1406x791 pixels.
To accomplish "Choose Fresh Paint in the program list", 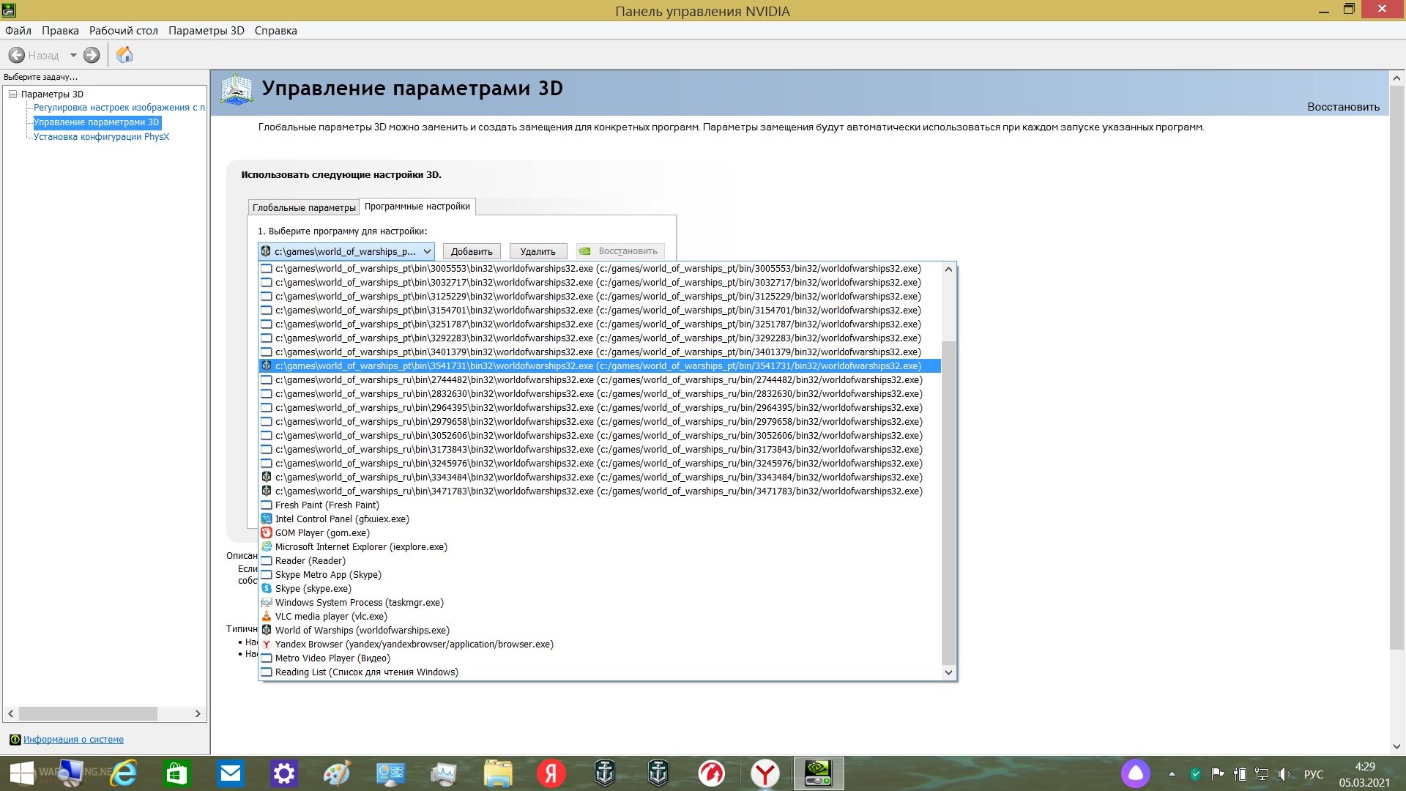I will (600, 505).
